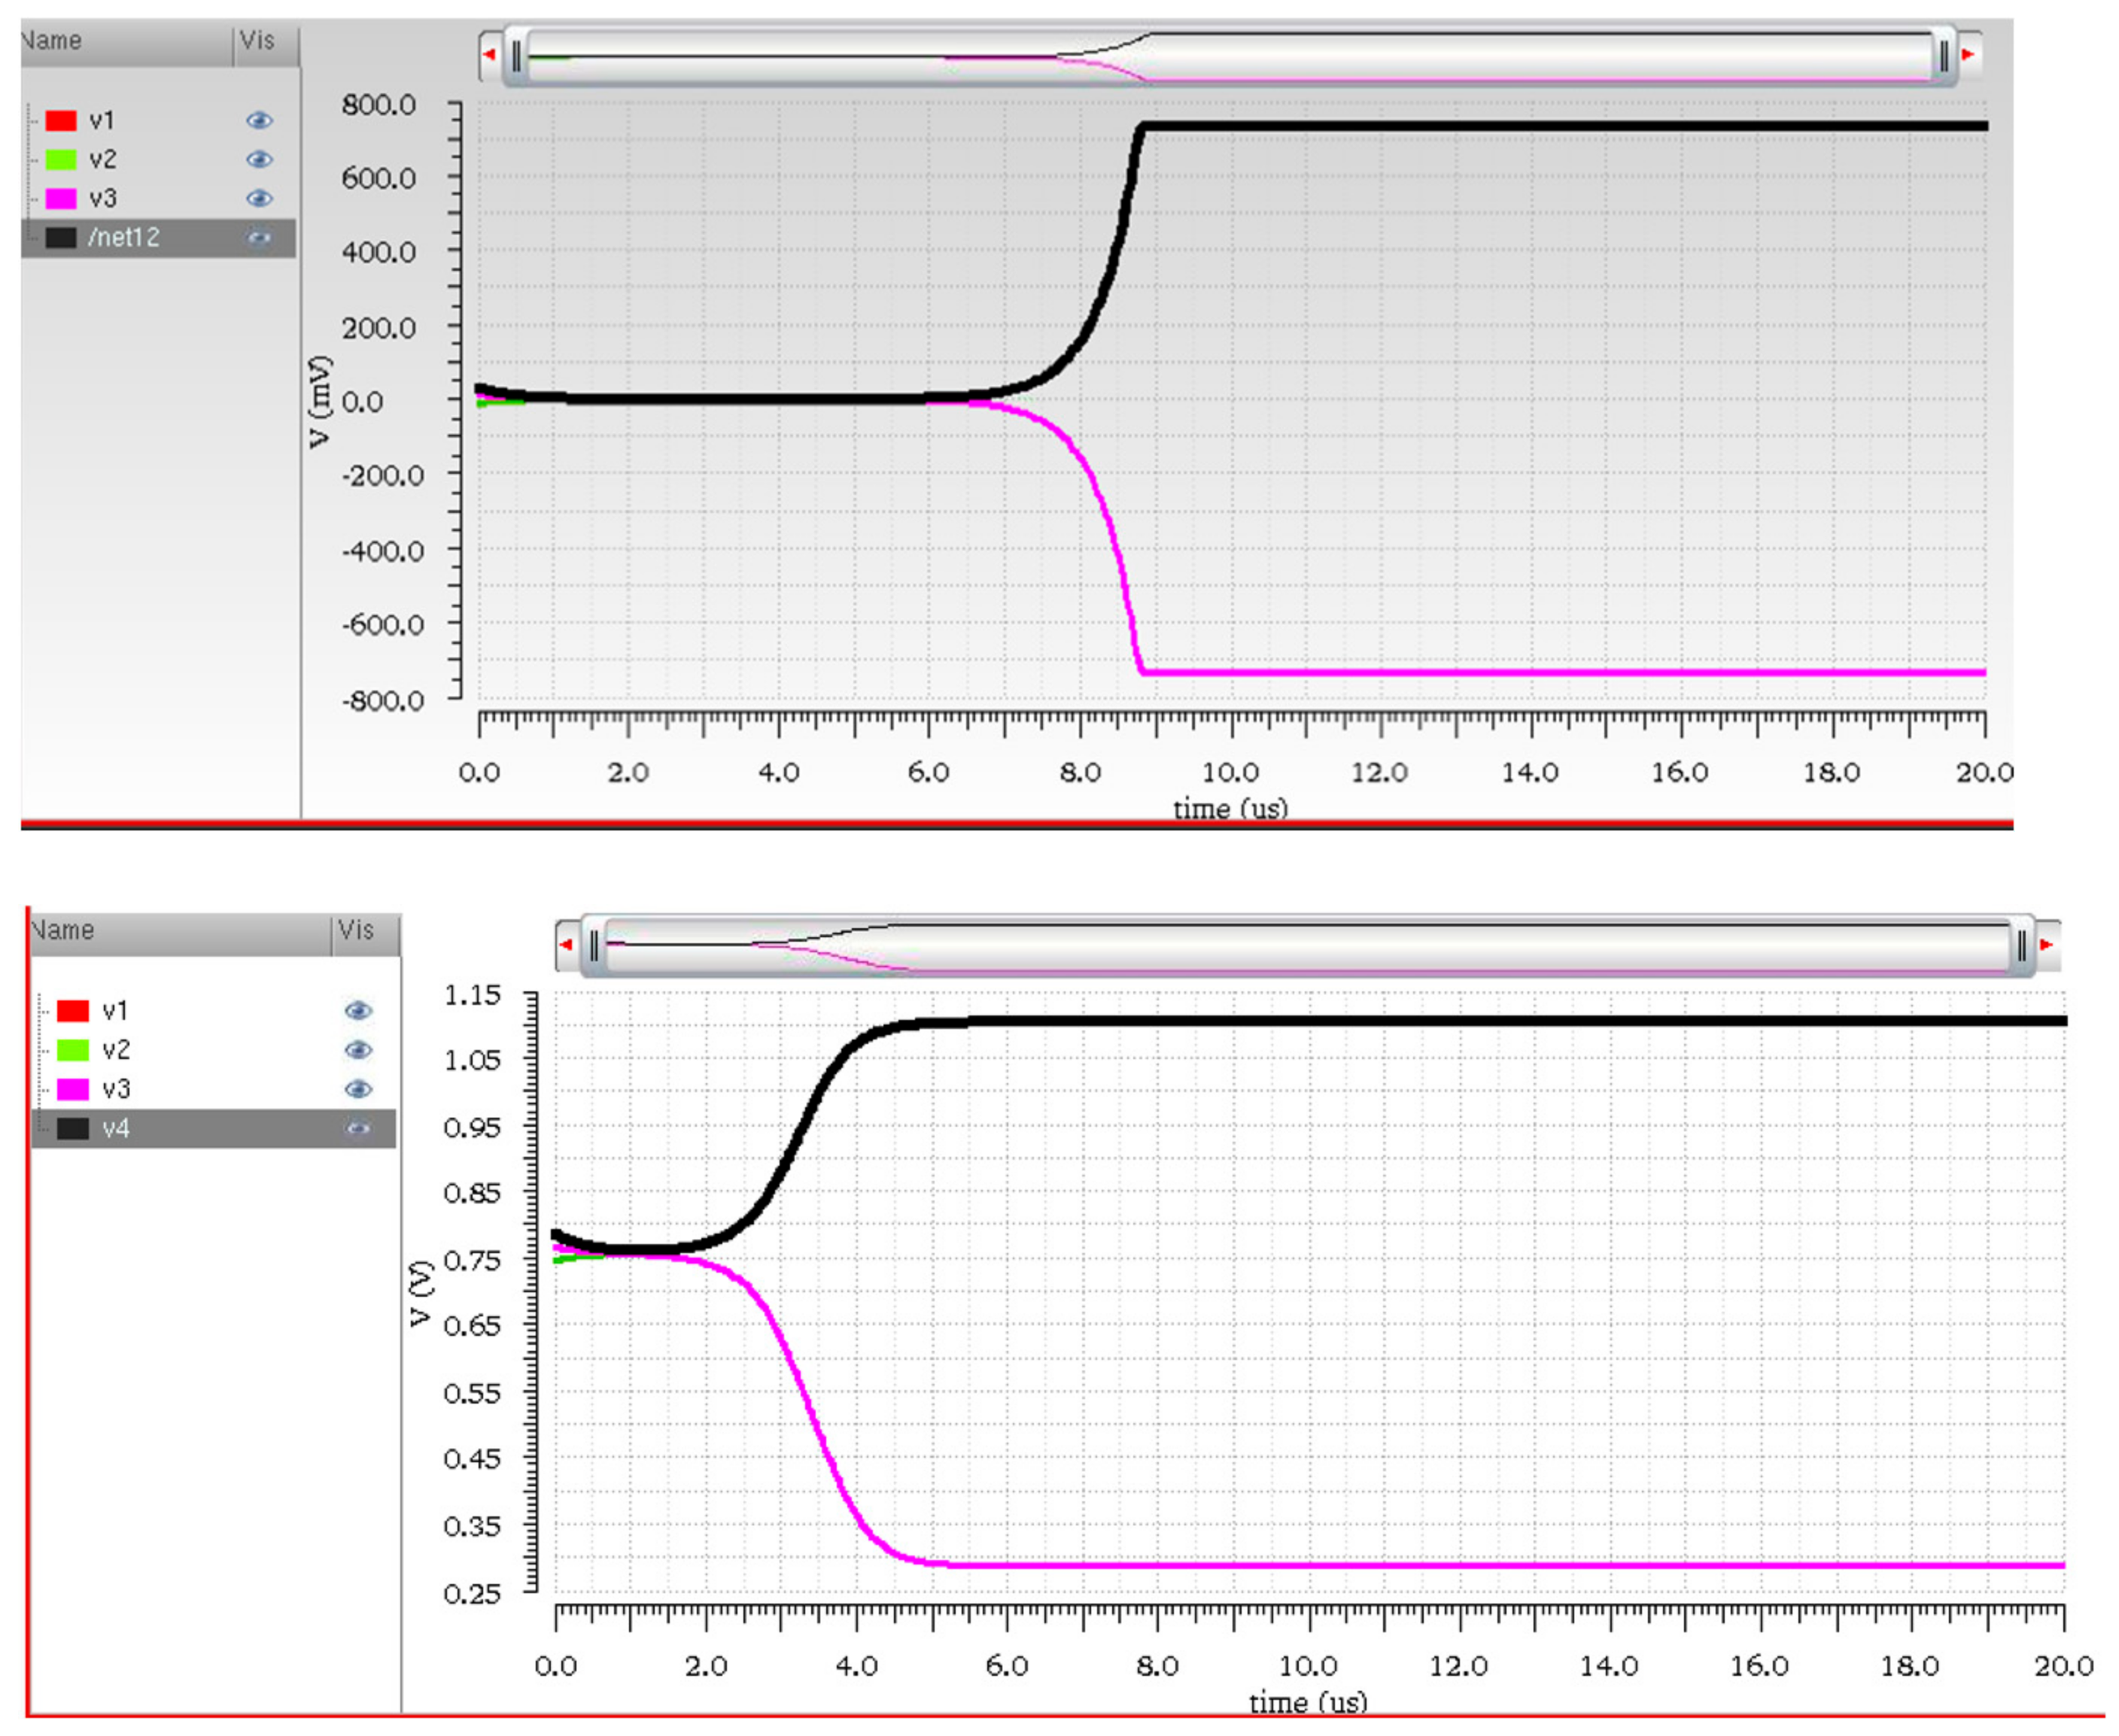Select v2 signal in top legend

(x=102, y=159)
